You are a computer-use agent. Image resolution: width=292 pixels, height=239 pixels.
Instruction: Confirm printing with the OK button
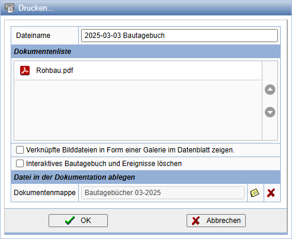click(x=78, y=221)
